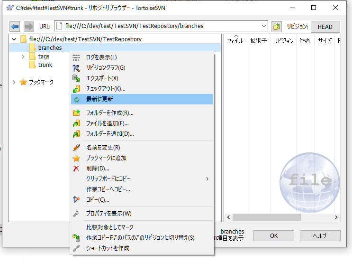Click the branch icon for コピー(C)

[x=76, y=199]
